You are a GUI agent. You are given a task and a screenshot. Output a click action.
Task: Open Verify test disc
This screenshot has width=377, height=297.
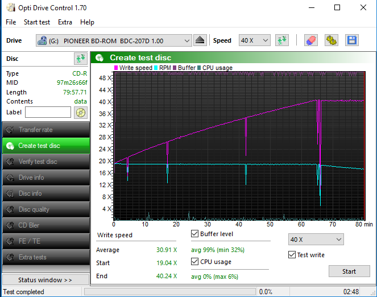pyautogui.click(x=46, y=162)
